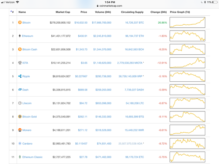Tap the battery indicator icon
Screen dimensions: 219x164
[x=215, y=2]
